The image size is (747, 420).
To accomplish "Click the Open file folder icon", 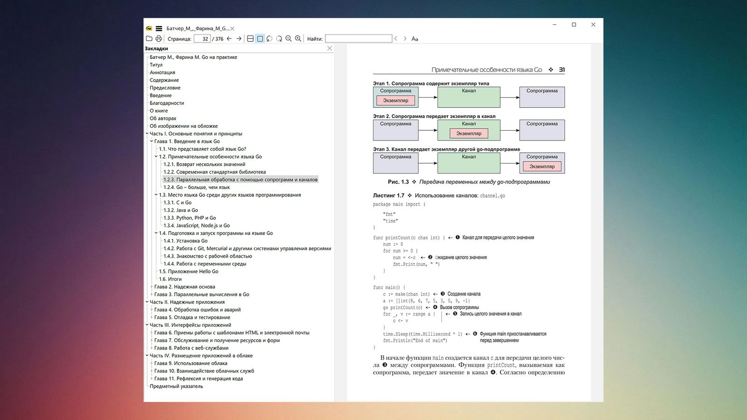I will coord(149,39).
